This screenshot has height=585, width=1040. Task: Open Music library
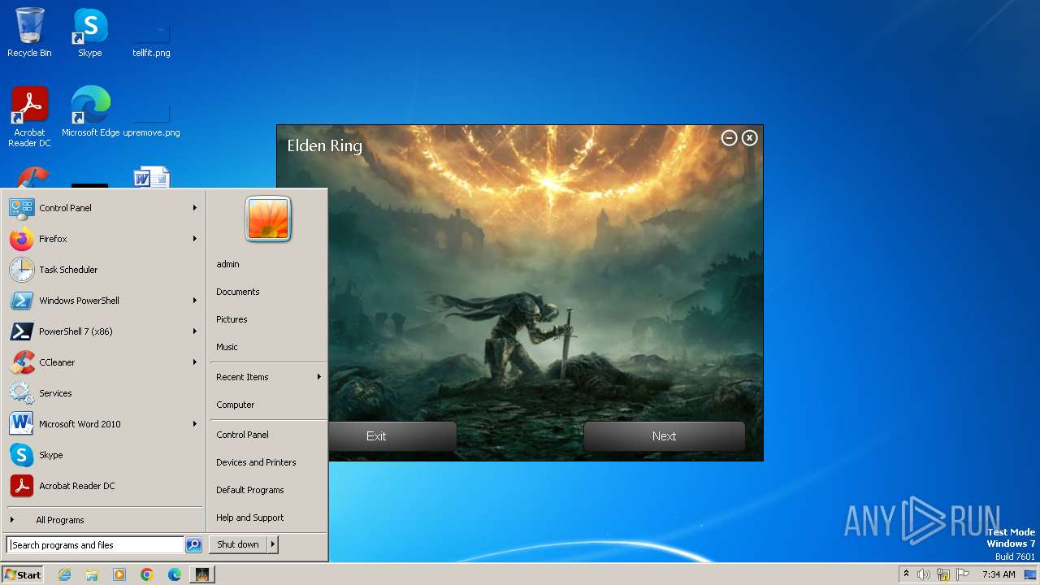[x=227, y=347]
